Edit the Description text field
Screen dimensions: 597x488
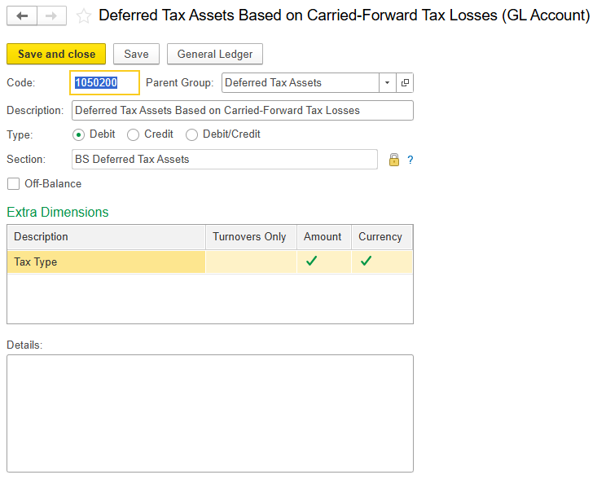point(243,111)
